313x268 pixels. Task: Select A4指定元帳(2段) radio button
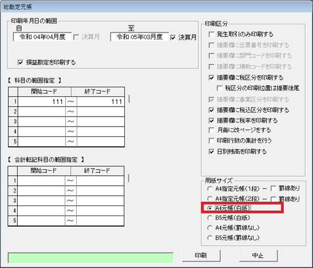click(210, 199)
